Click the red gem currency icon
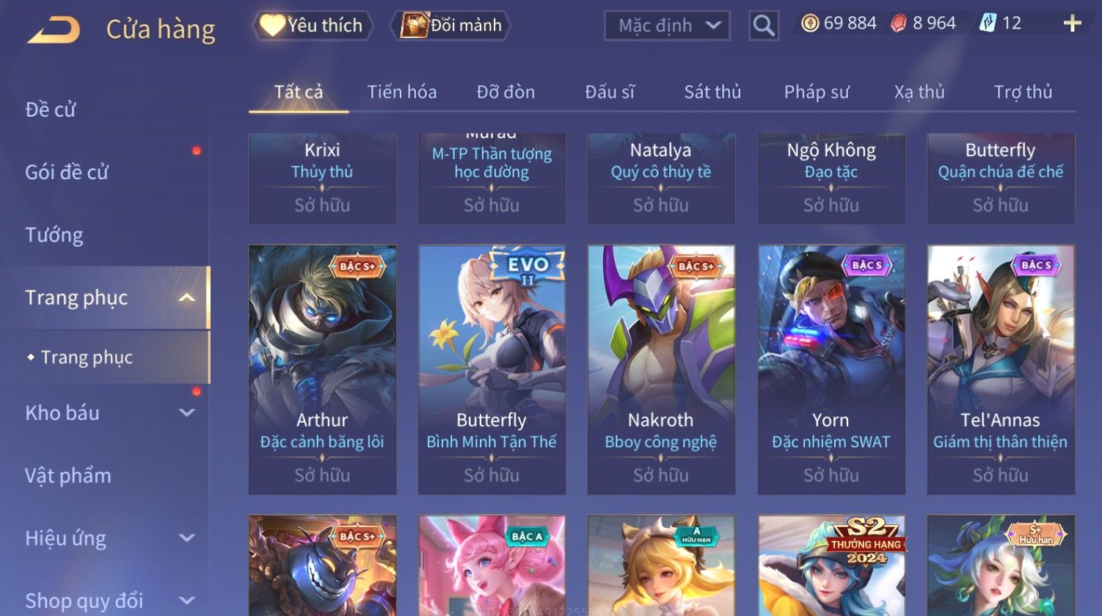 click(x=899, y=23)
